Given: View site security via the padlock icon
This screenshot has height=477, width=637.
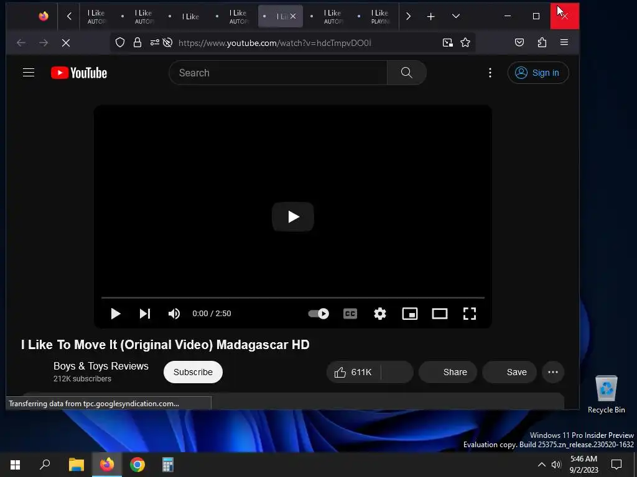Looking at the screenshot, I should (x=137, y=43).
